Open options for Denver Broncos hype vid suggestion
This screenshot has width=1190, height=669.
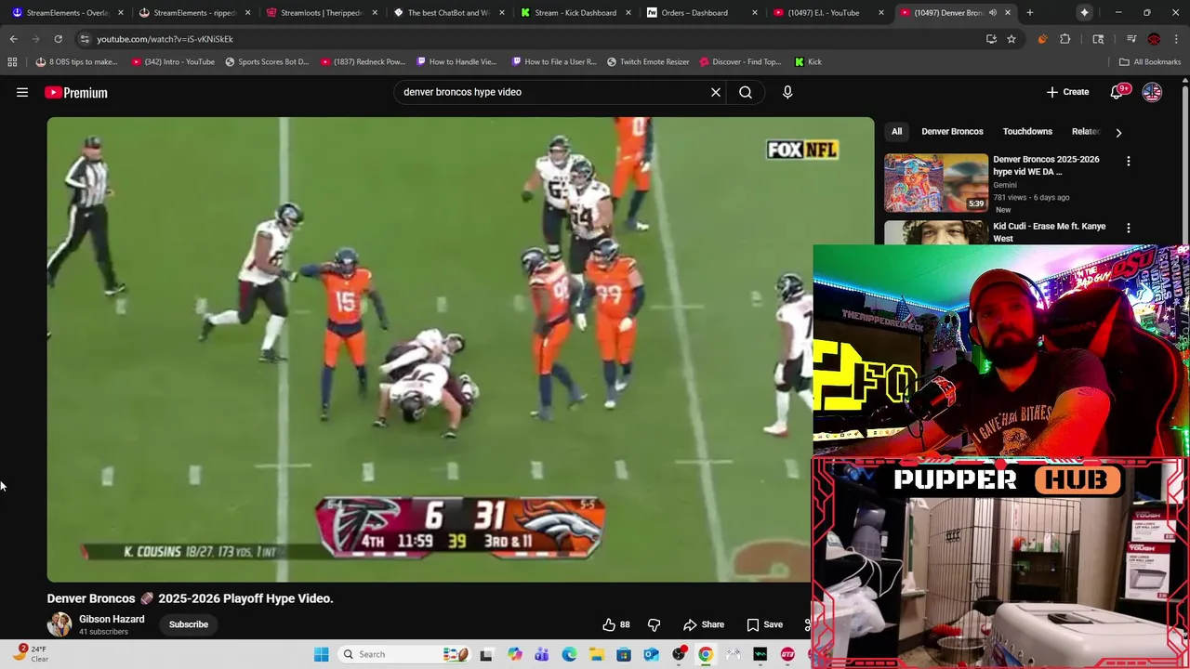point(1129,161)
